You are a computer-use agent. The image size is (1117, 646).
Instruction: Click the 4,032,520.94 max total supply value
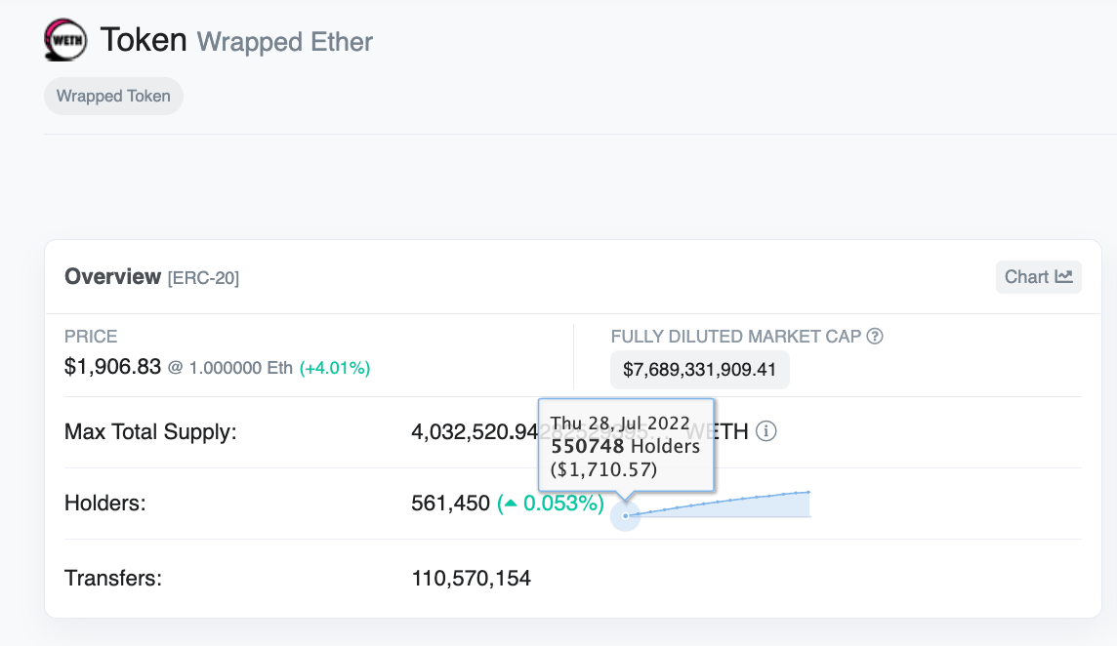point(475,431)
